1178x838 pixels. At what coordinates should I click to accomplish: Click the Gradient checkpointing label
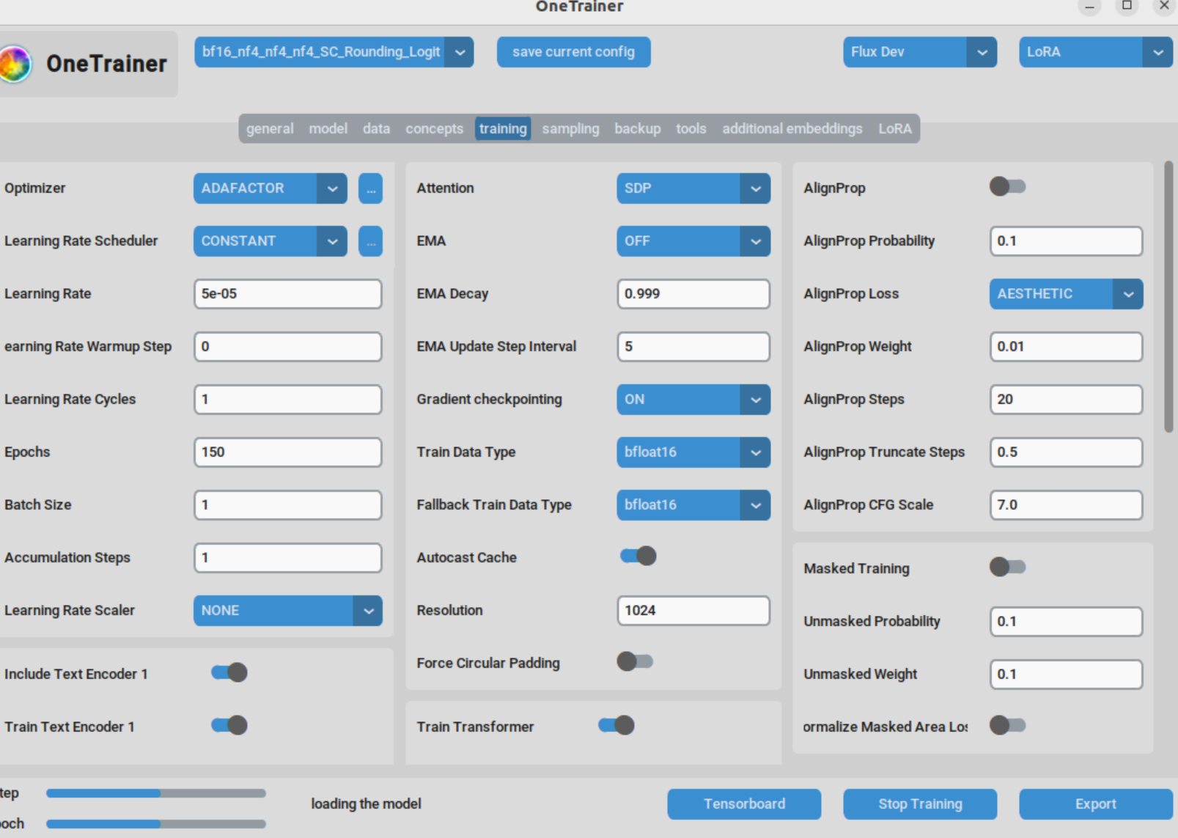[490, 400]
